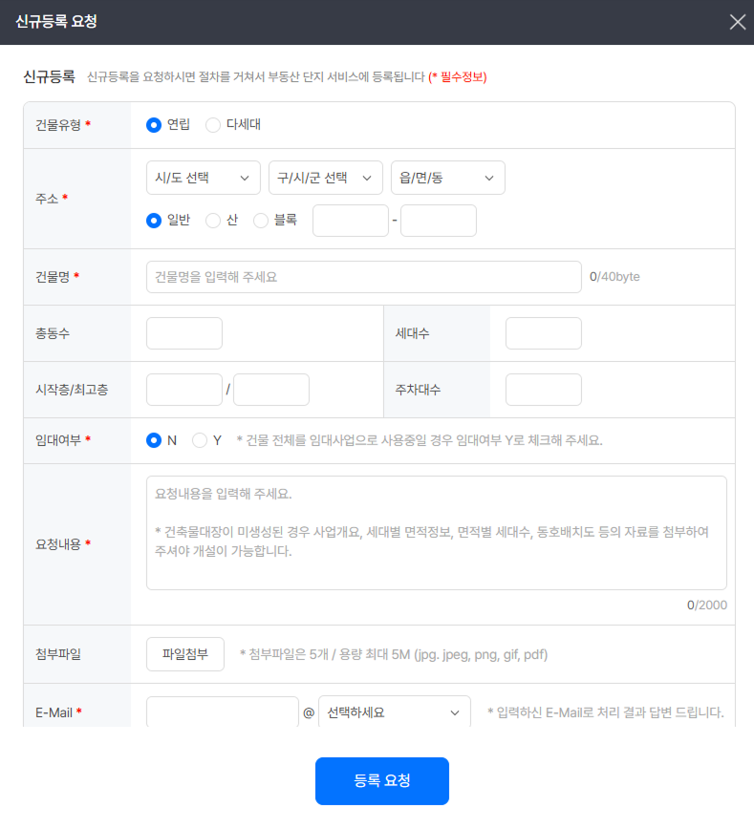This screenshot has width=754, height=828.
Task: Click the 주차대수 input field
Action: (544, 390)
